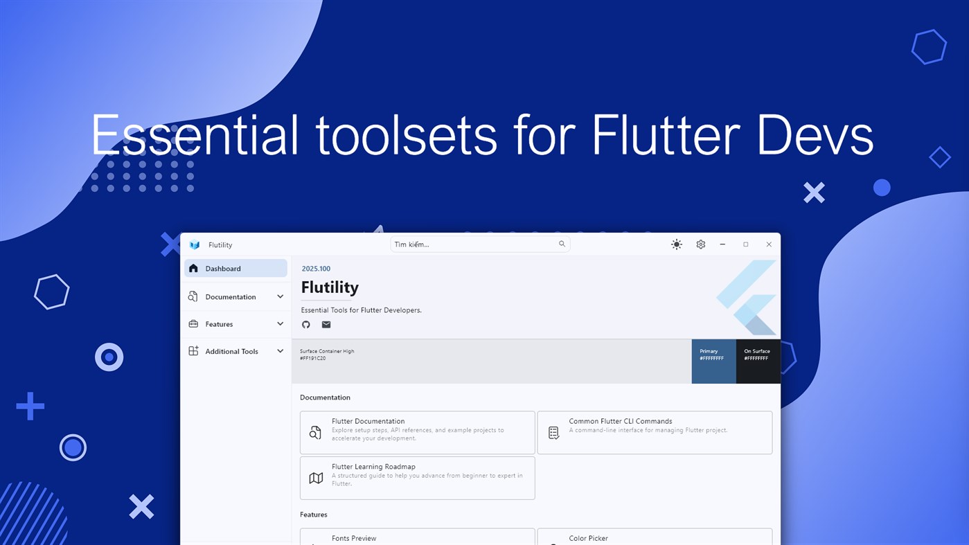Expand the Additional Tools chevron
This screenshot has width=969, height=545.
(x=280, y=351)
